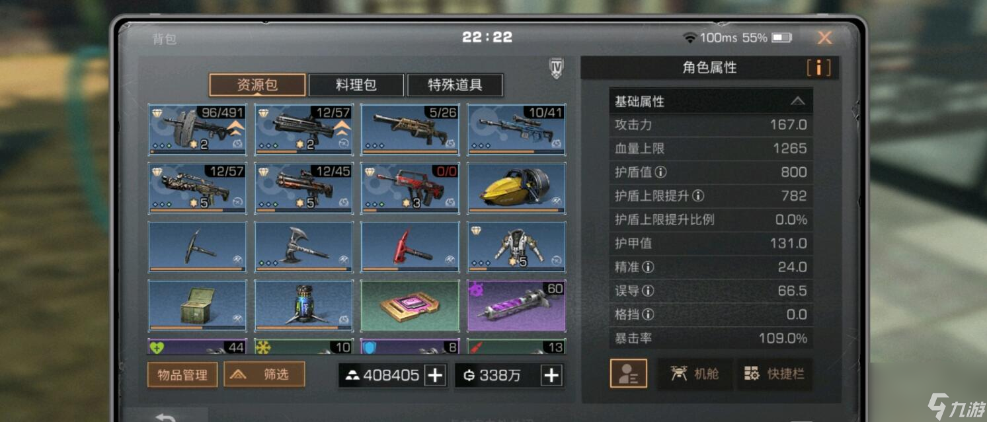Open the 筛选 filter menu
This screenshot has width=987, height=422.
264,374
